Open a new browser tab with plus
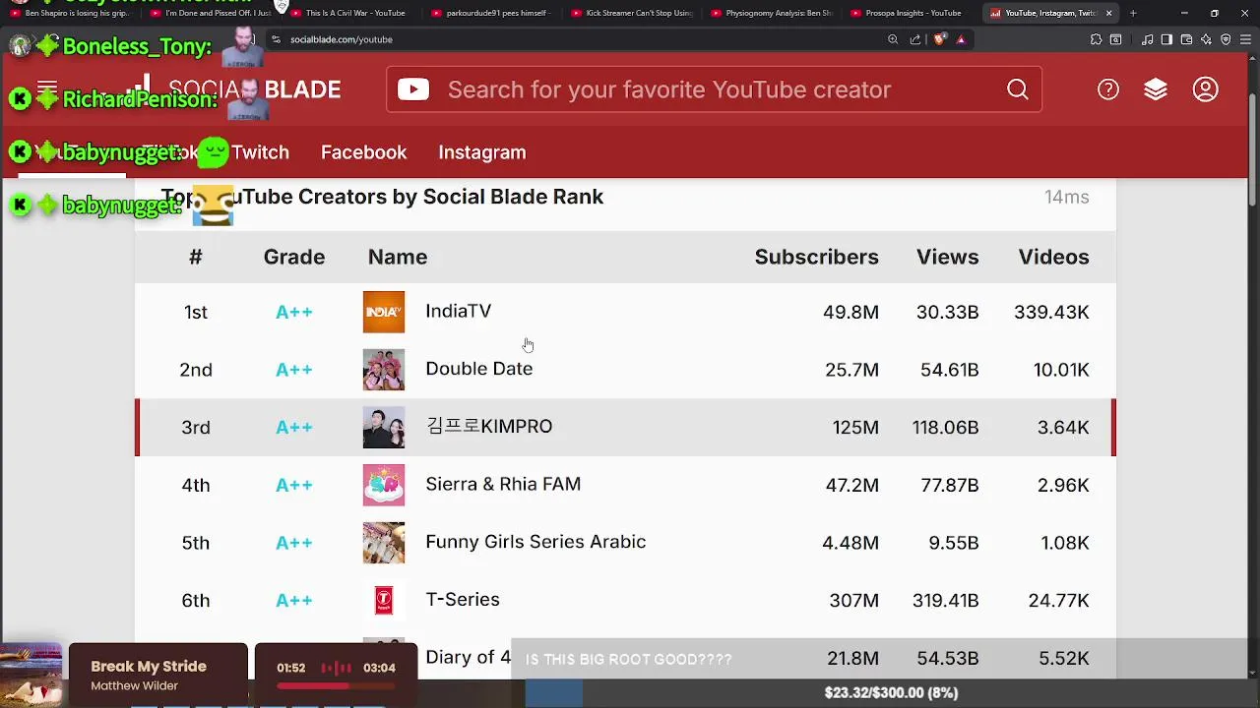 1133,13
